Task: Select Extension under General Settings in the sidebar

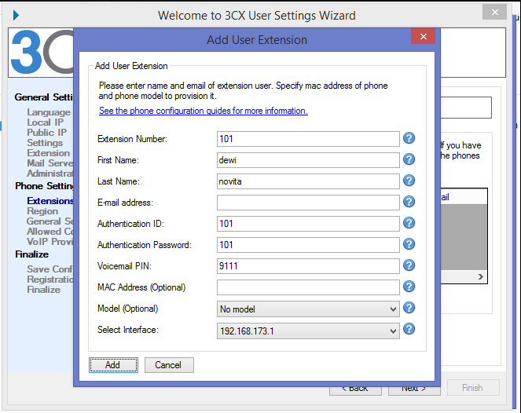Action: point(49,153)
